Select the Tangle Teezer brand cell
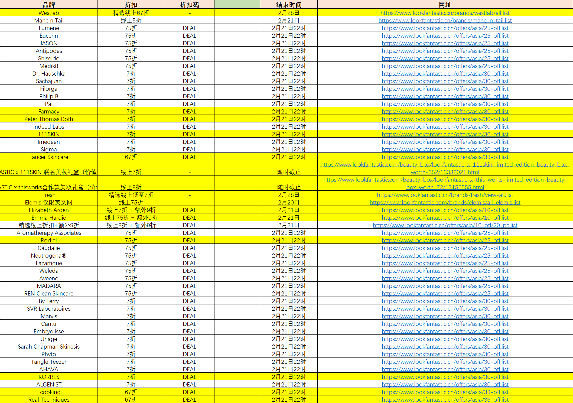The height and width of the screenshot is (403, 573). [x=49, y=362]
